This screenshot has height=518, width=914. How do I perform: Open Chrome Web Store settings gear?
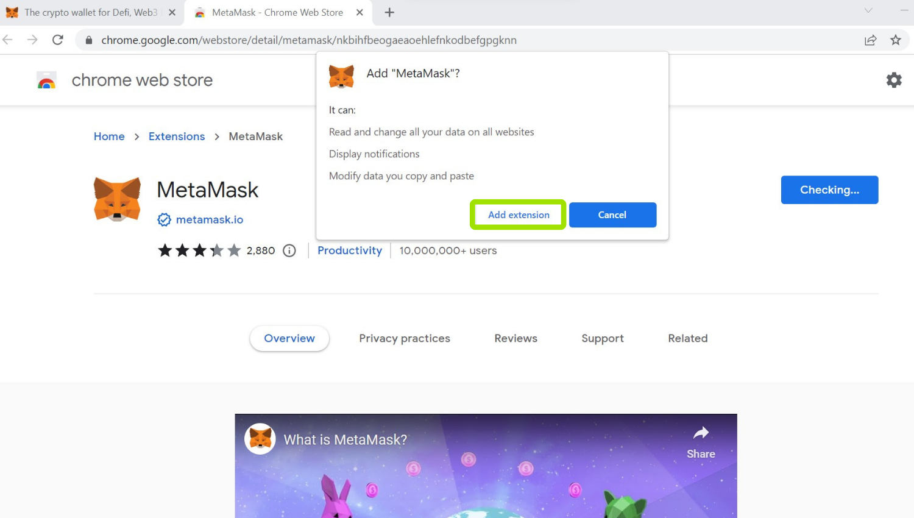click(894, 80)
